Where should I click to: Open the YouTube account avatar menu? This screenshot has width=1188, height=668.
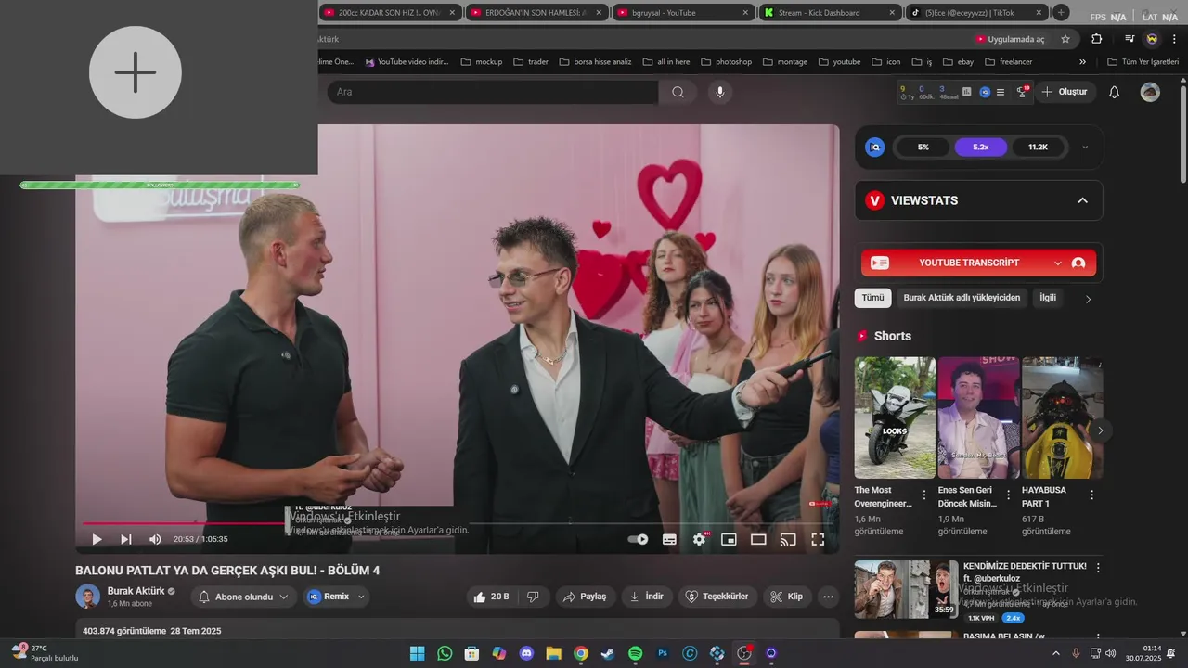tap(1150, 92)
